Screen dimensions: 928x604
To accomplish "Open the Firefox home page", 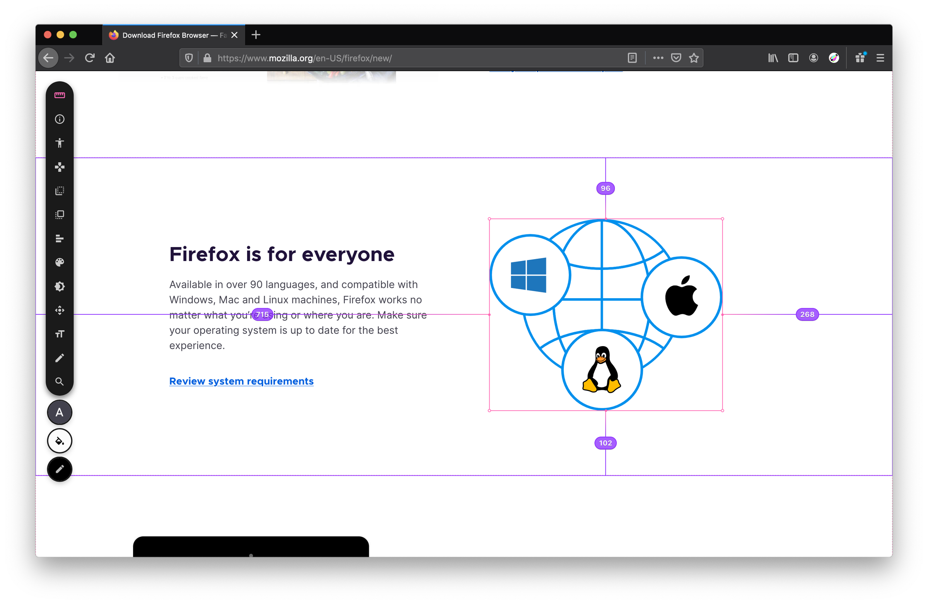I will [x=110, y=58].
